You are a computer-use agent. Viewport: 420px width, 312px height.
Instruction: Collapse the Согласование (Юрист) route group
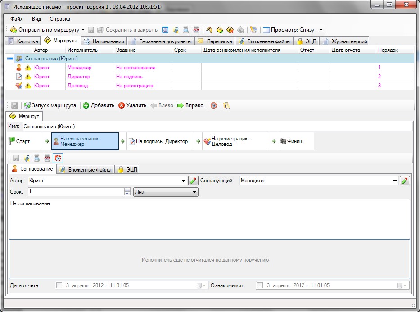click(10, 59)
